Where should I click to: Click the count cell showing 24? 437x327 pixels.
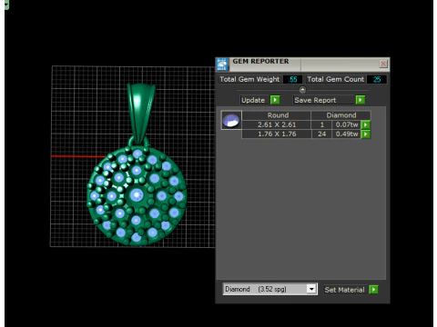(x=321, y=134)
